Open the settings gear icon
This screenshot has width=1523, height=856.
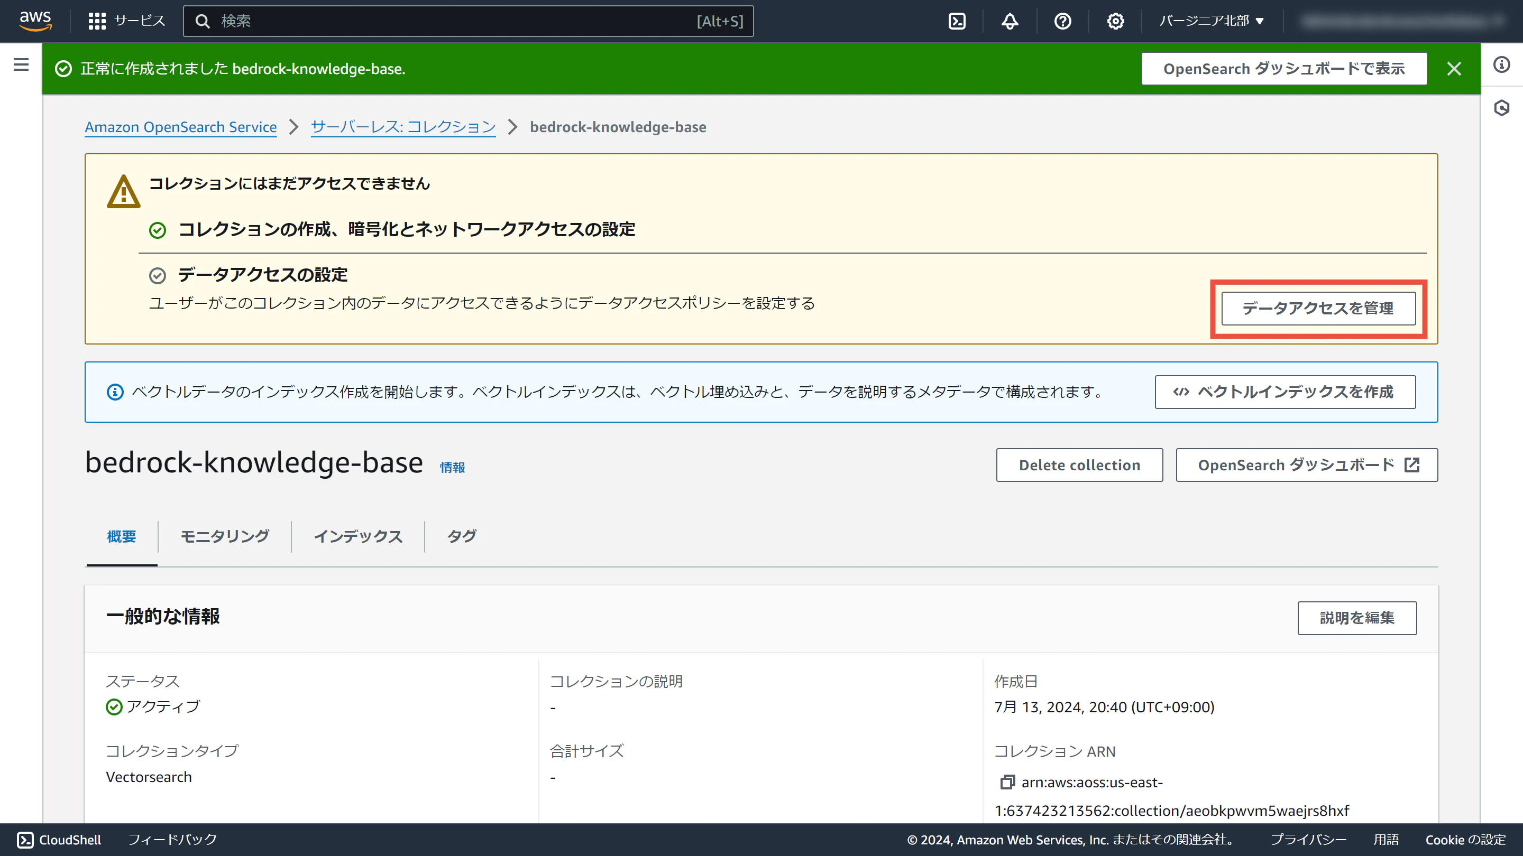(x=1115, y=21)
